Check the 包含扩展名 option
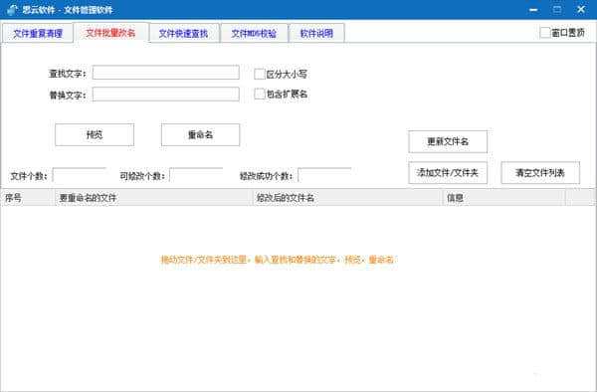597x392 pixels. click(x=260, y=94)
